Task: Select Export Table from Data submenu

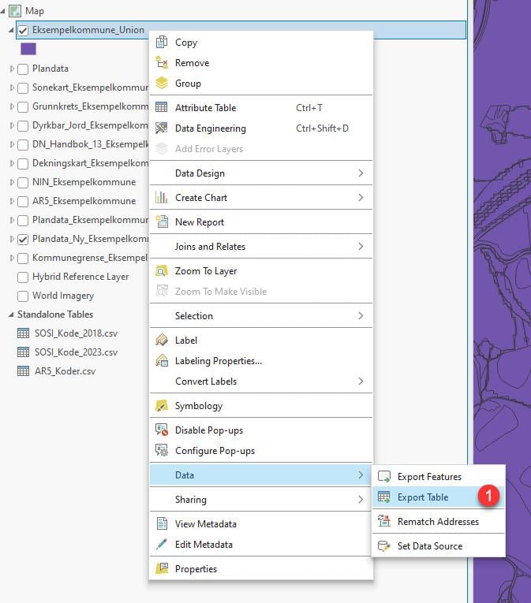Action: [423, 497]
